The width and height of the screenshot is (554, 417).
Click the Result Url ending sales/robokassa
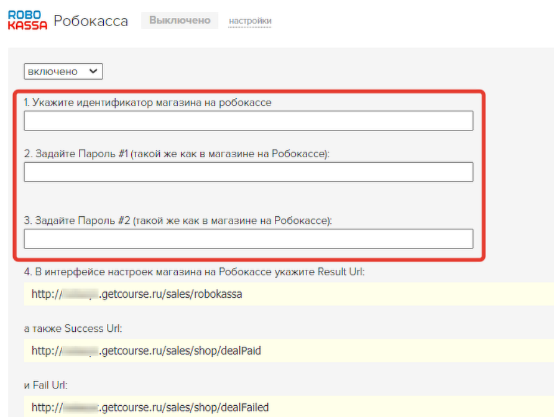[x=137, y=294]
